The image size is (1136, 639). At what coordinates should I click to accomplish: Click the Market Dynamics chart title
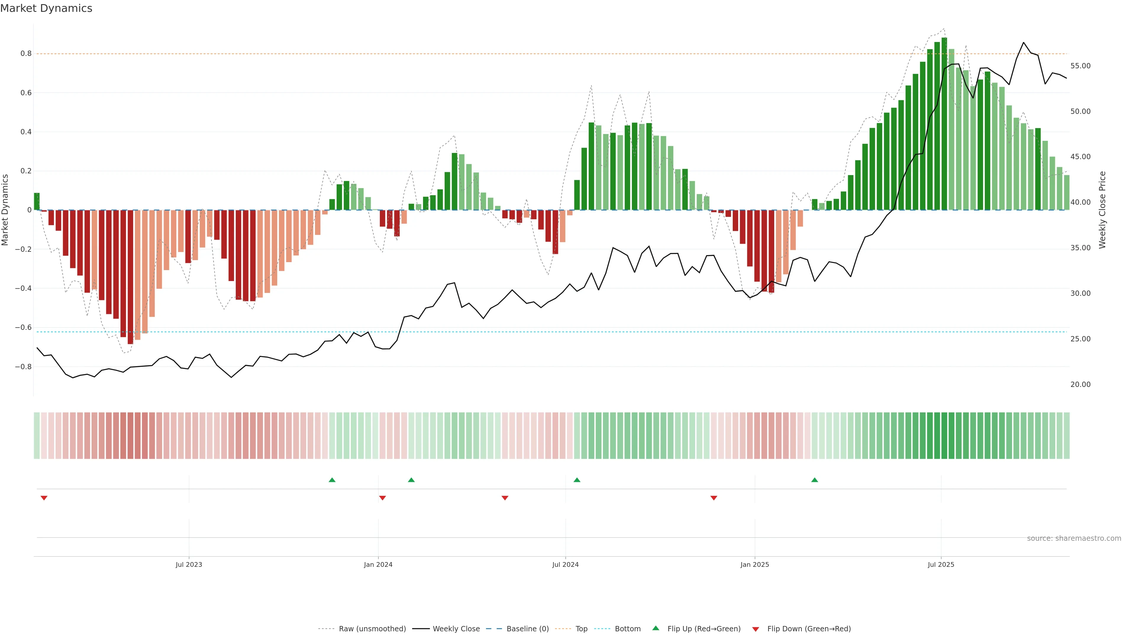[x=46, y=8]
